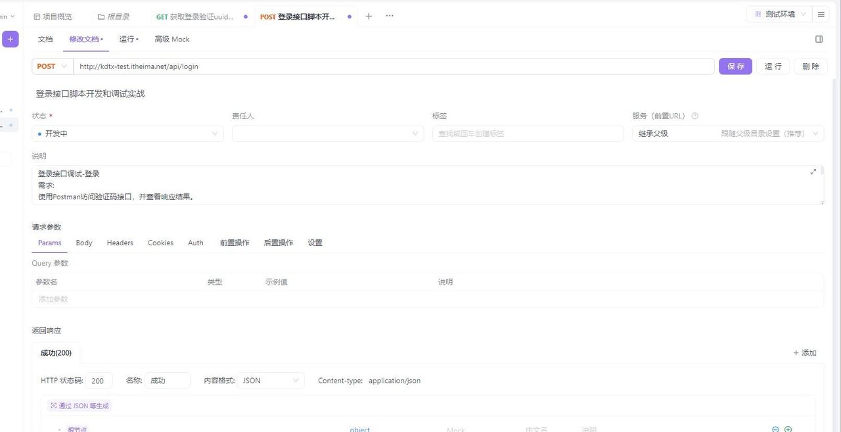Select the 成功(200) response tab
This screenshot has height=432, width=841.
click(56, 352)
